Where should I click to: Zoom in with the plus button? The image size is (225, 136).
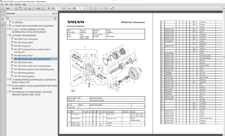pos(74,8)
